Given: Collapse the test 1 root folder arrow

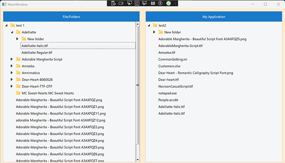Looking at the screenshot, I should [6, 26].
